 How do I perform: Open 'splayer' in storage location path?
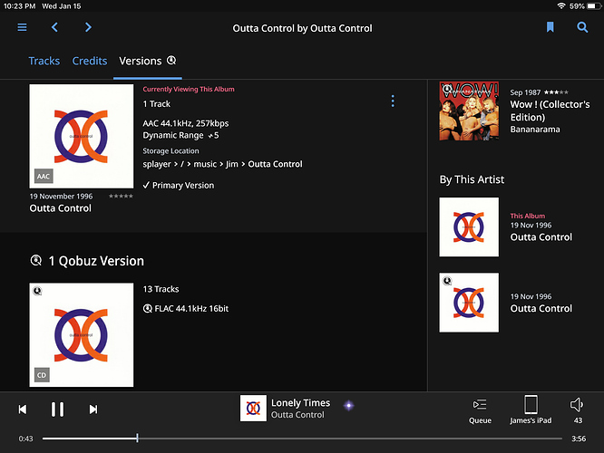tap(157, 164)
